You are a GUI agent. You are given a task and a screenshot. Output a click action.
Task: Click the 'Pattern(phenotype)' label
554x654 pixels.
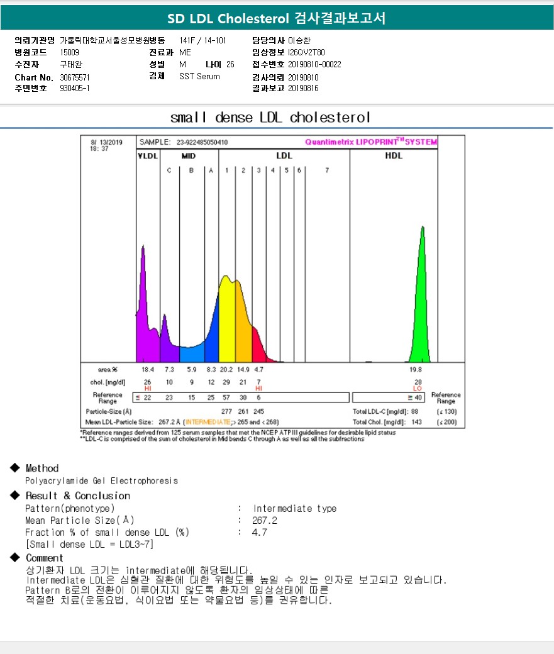point(70,509)
